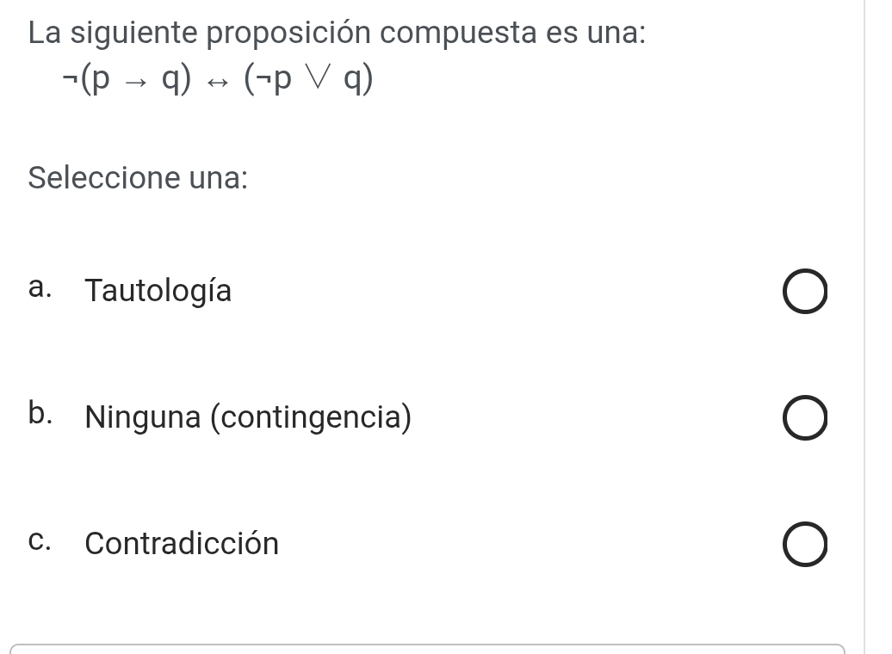The width and height of the screenshot is (892, 654).
Task: Click the Contradicción answer text
Action: (182, 543)
